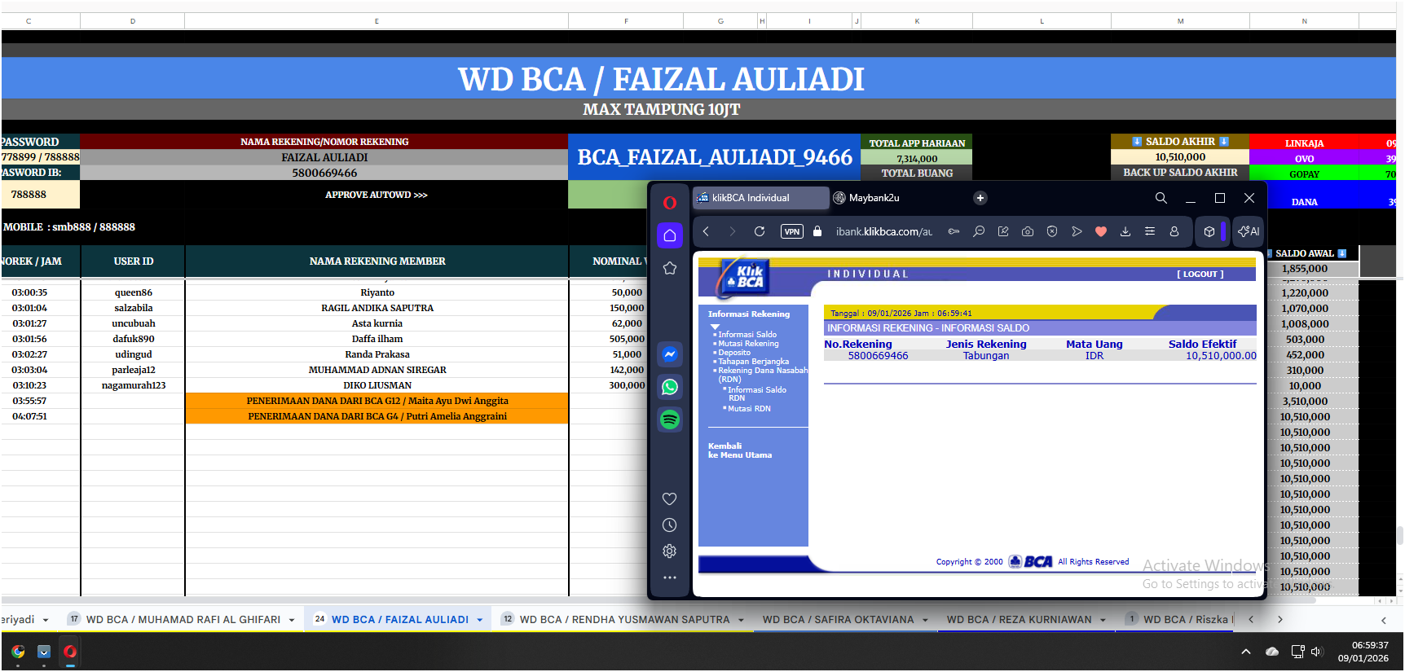1405x672 pixels.
Task: Click the padlock site security icon
Action: click(817, 231)
